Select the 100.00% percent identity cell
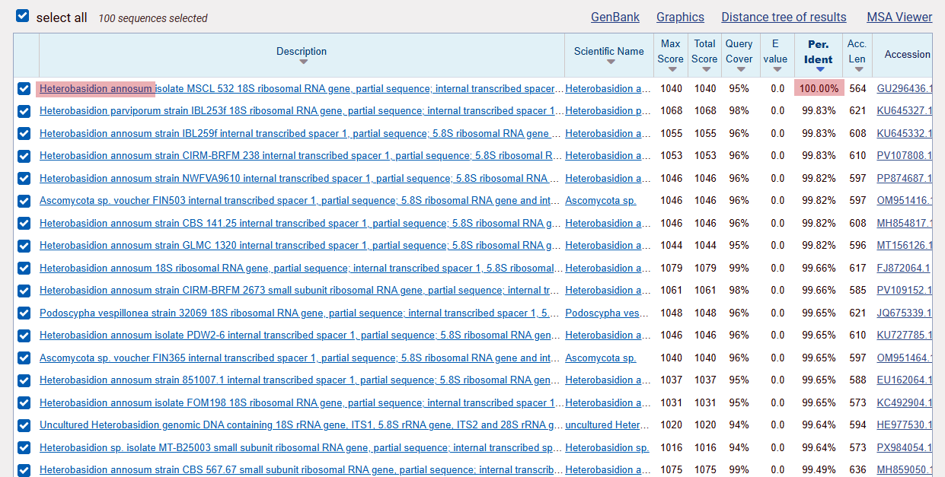This screenshot has width=945, height=477. click(x=819, y=88)
